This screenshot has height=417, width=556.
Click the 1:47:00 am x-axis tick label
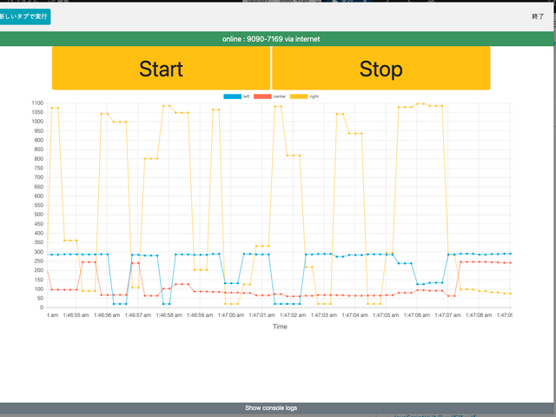point(231,314)
